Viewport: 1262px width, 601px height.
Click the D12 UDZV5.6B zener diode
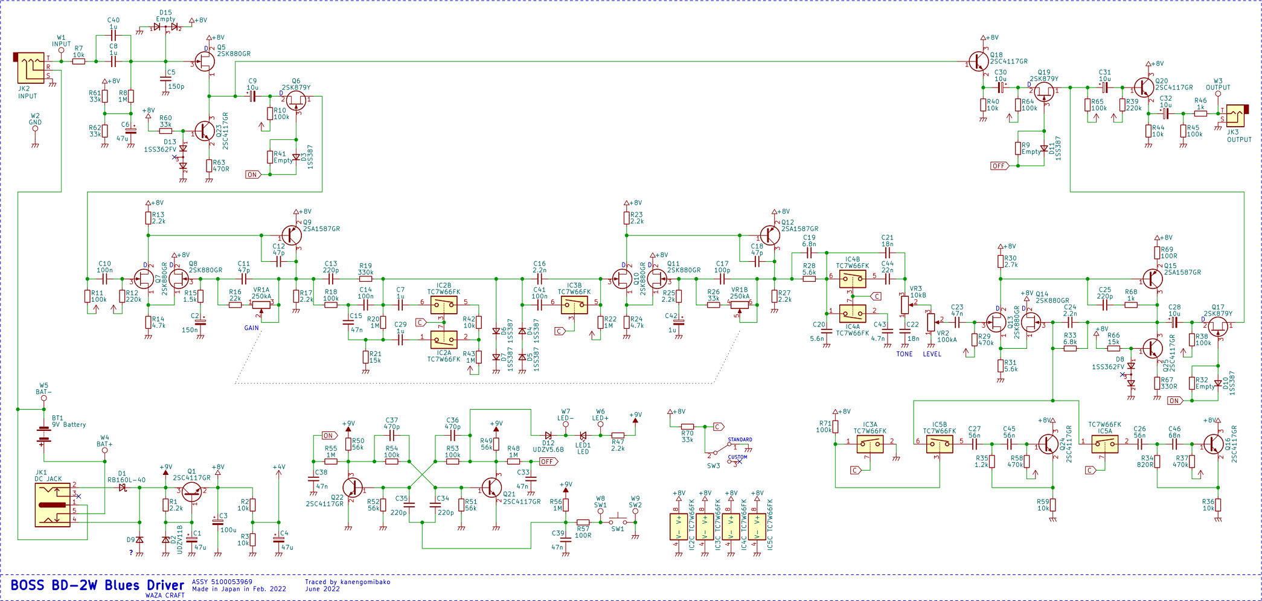[x=548, y=435]
